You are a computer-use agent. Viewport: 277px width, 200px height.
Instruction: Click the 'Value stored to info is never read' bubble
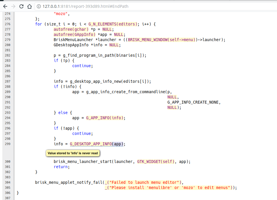pos(73,153)
